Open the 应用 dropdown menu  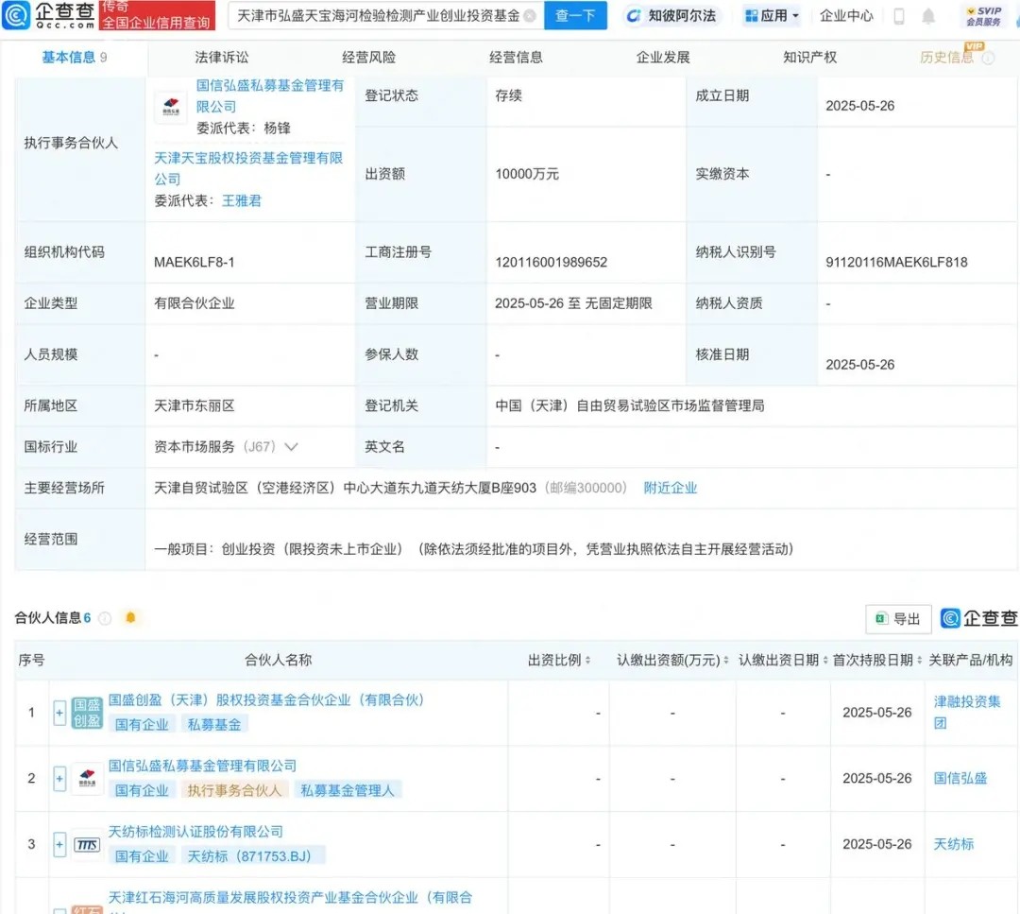coord(772,16)
